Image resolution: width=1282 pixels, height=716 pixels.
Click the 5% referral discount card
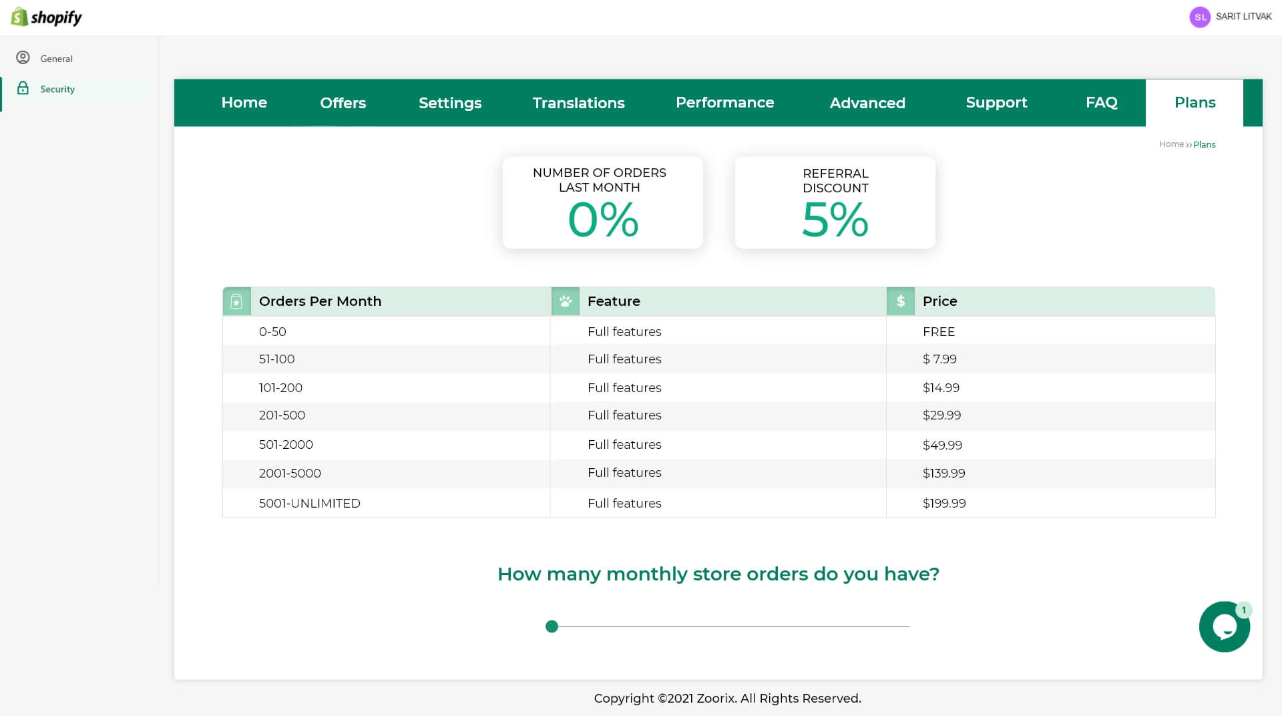(835, 203)
